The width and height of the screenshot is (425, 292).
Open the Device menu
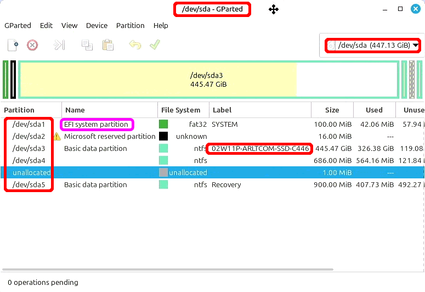coord(97,25)
